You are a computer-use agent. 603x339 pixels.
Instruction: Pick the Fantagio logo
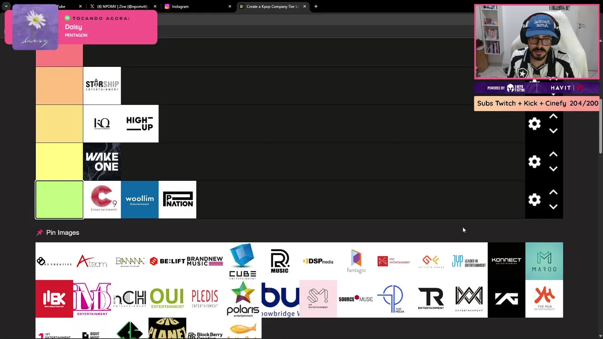pos(356,261)
